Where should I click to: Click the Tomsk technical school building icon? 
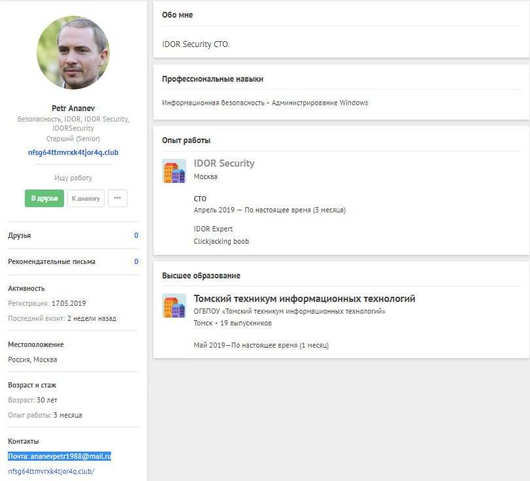pyautogui.click(x=174, y=306)
